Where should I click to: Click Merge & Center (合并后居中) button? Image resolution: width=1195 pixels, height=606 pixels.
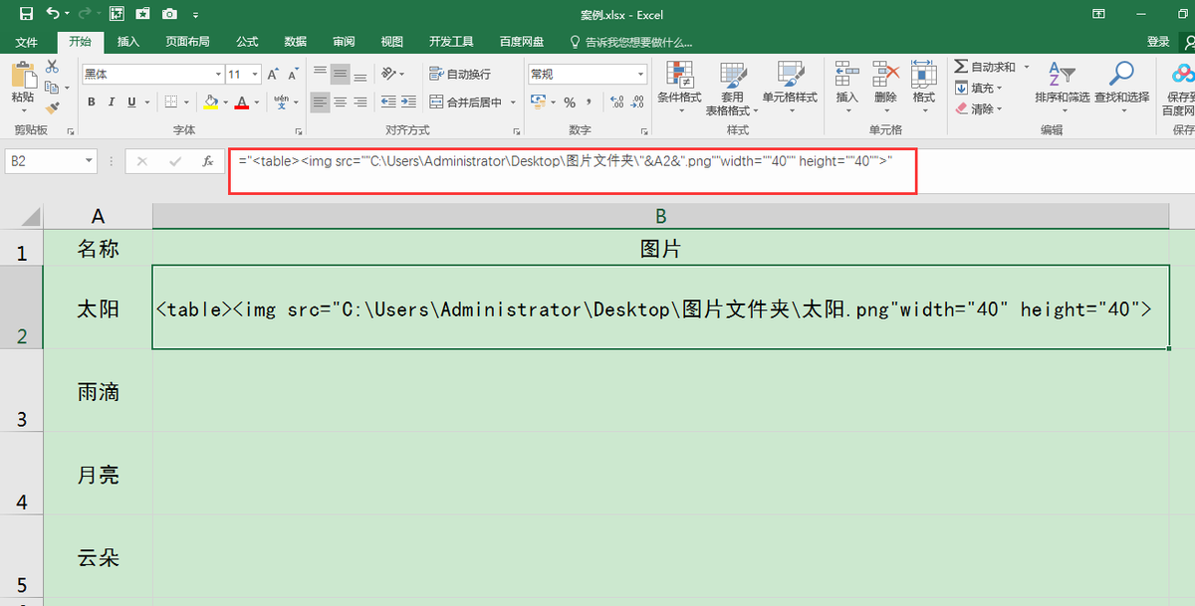coord(467,101)
